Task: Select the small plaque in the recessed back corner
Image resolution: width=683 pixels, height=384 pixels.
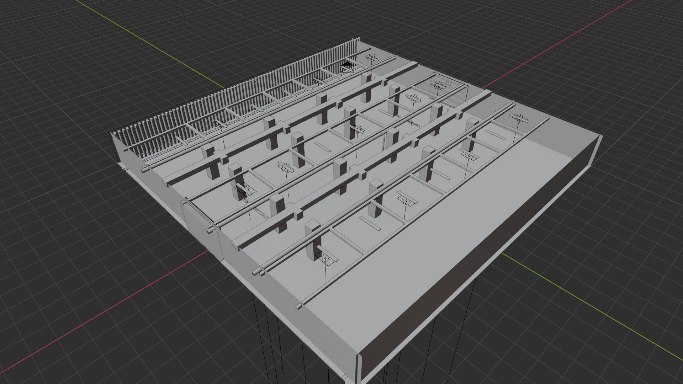Action: pos(448,83)
